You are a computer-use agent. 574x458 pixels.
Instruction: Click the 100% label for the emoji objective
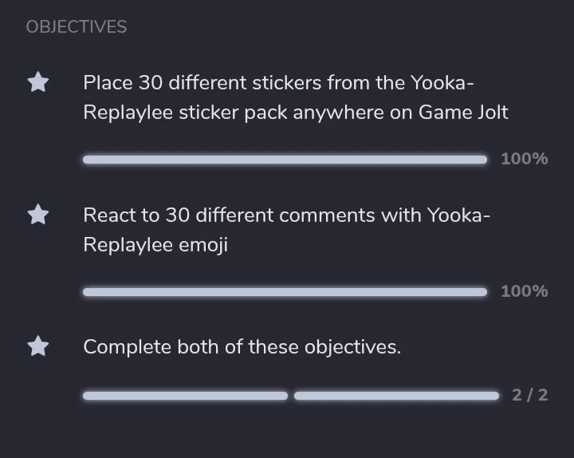(524, 291)
